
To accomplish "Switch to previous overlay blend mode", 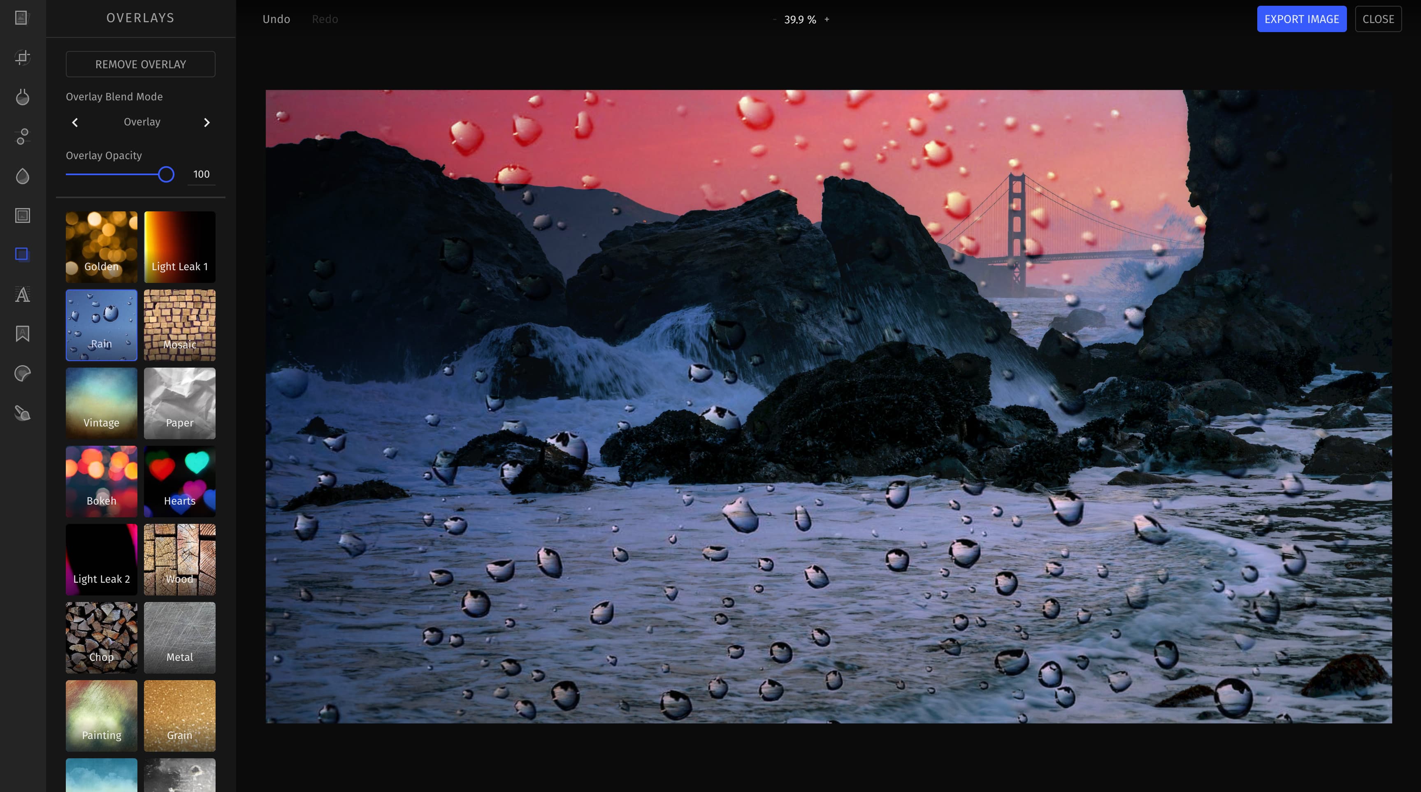I will [x=75, y=123].
